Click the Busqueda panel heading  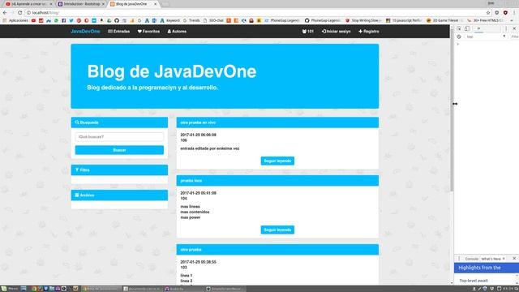click(119, 122)
